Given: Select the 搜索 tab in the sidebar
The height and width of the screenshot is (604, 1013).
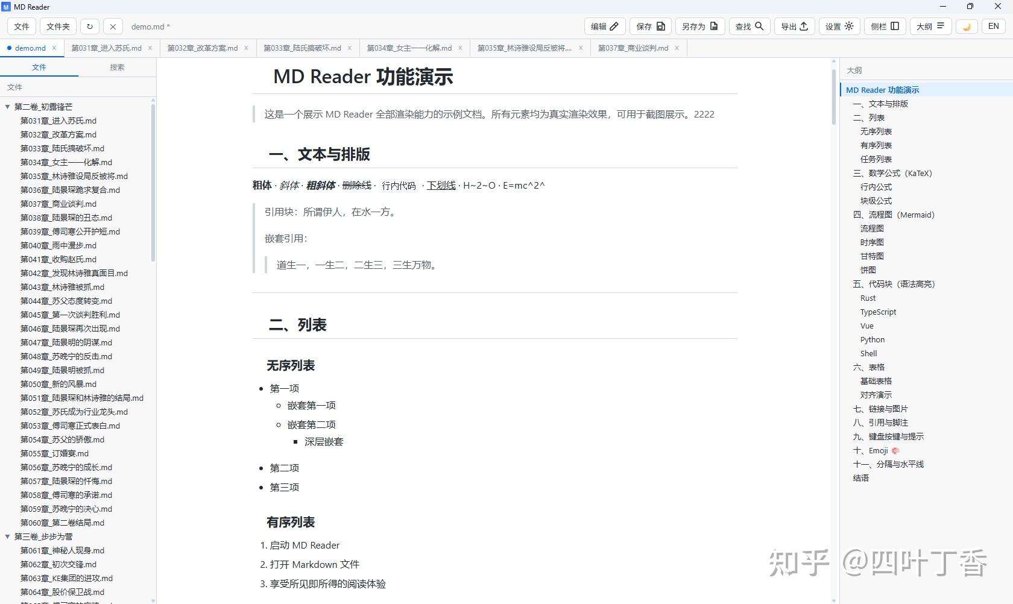Looking at the screenshot, I should [117, 68].
